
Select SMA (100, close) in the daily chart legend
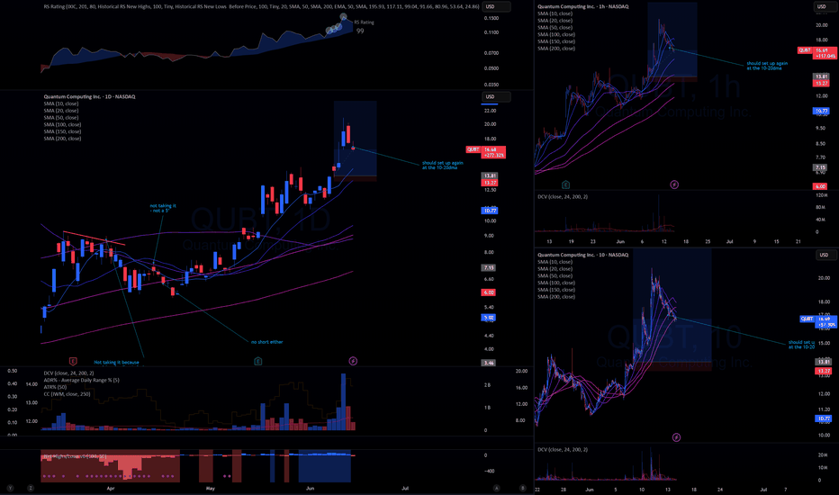point(62,125)
